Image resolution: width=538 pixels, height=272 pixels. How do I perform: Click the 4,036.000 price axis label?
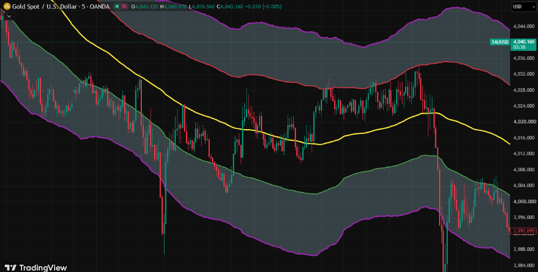click(524, 58)
